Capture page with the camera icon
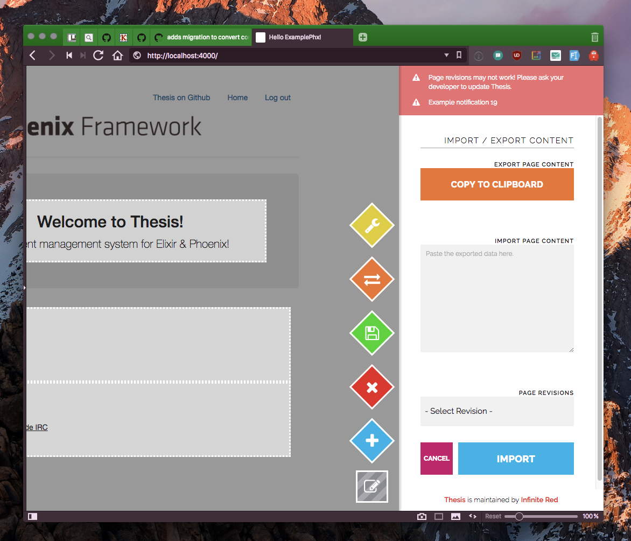 (422, 516)
